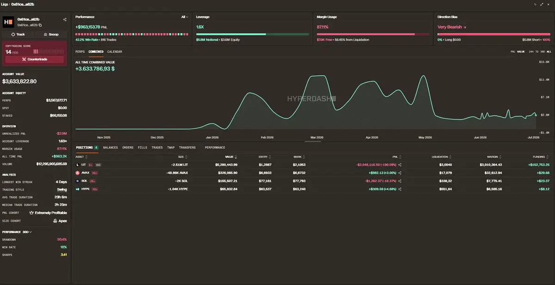
Task: Click the share icon beside the wallet address
Action: [x=65, y=20]
